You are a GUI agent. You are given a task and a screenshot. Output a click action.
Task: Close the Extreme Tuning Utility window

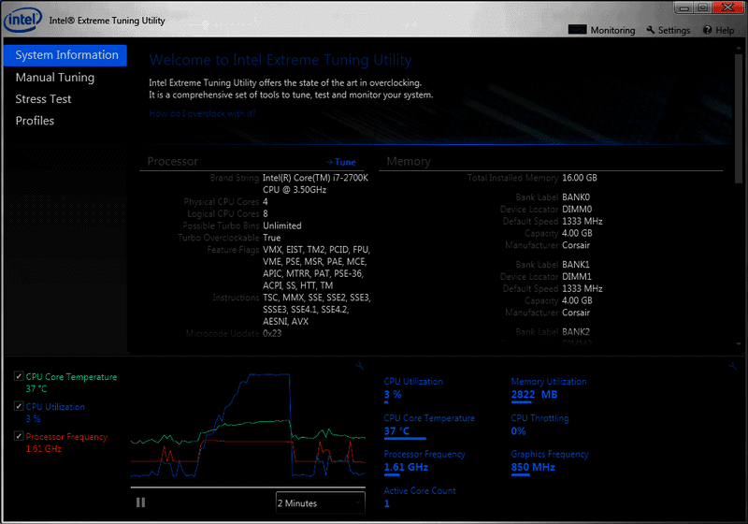(x=728, y=7)
